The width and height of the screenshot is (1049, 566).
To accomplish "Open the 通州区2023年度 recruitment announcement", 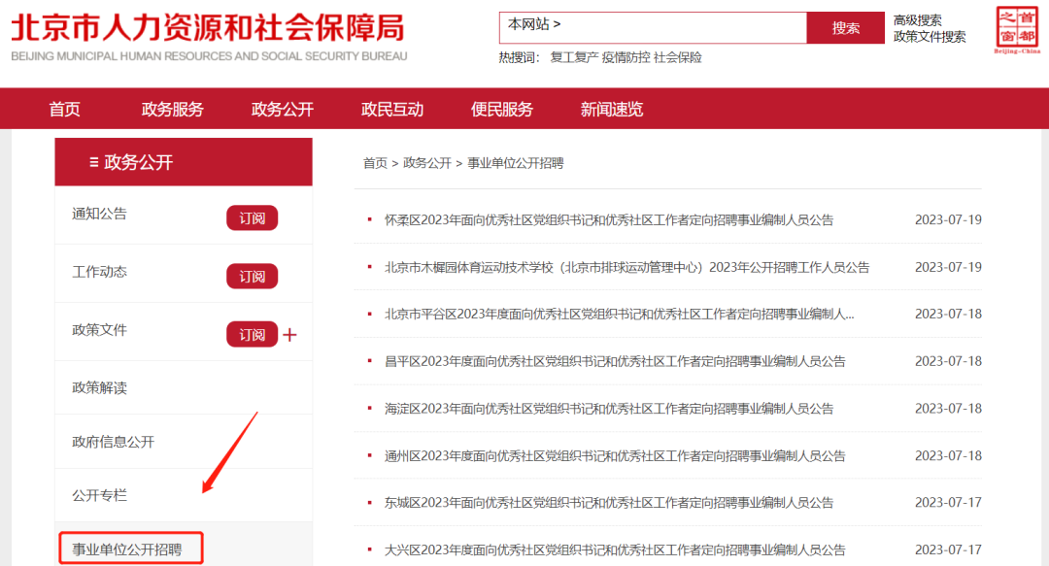I will (615, 456).
